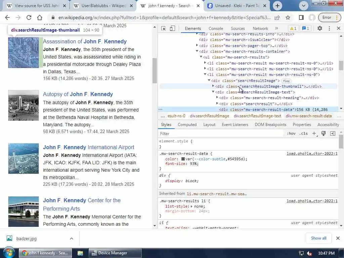
Task: Bookmark this page with star icon
Action: click(288, 17)
